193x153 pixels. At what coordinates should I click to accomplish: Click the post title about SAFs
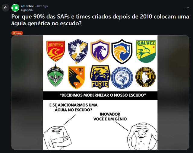pos(100,20)
